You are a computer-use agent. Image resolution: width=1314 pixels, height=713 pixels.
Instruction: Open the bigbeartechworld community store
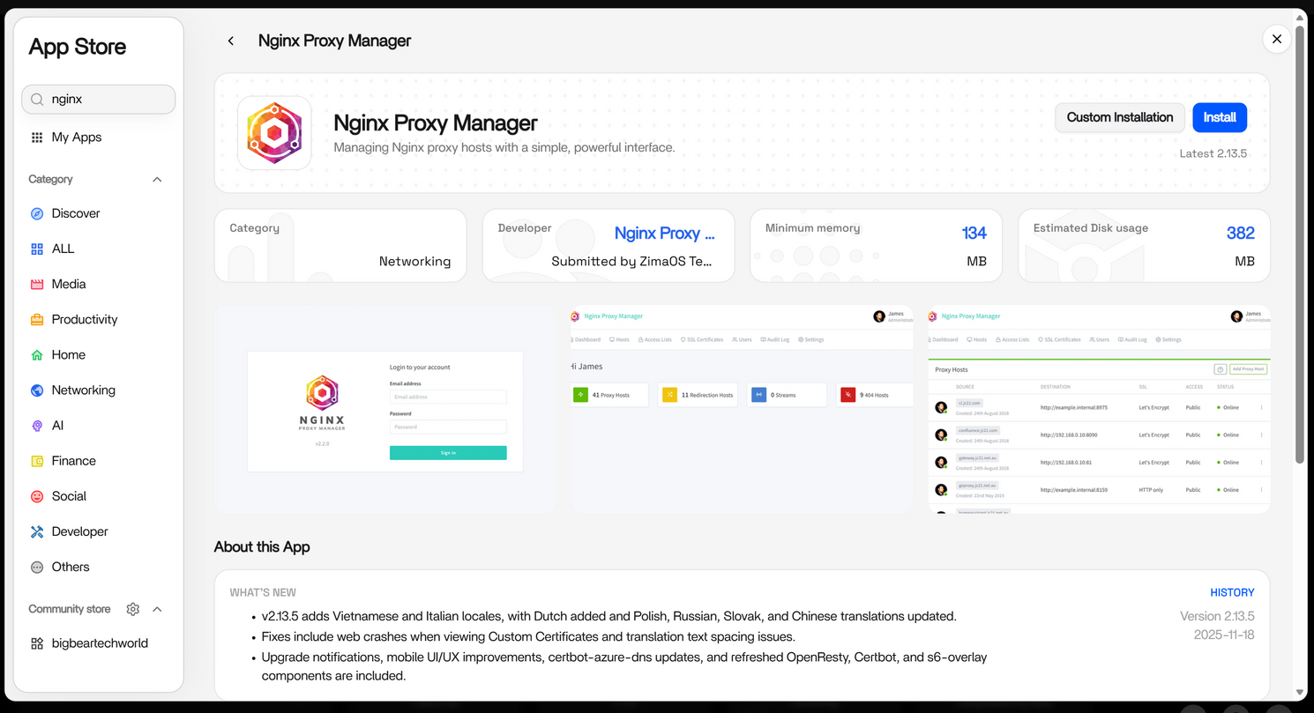coord(99,643)
